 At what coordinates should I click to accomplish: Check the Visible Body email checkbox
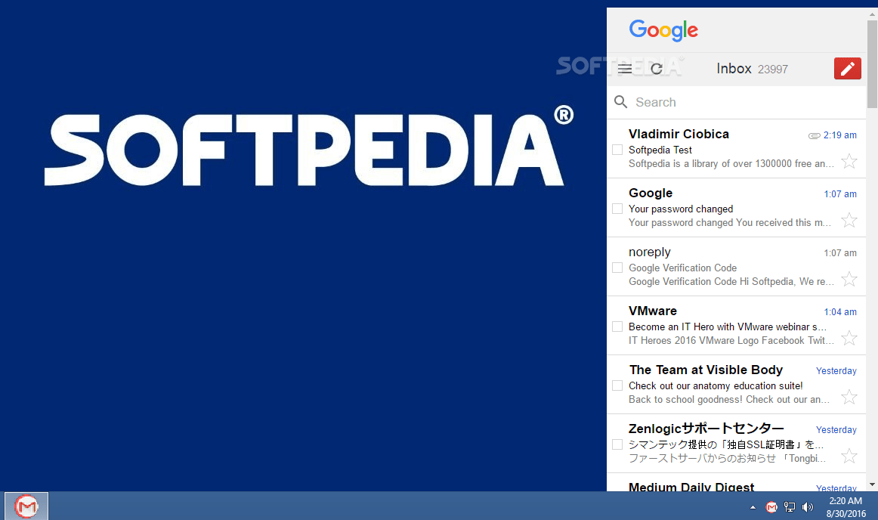pyautogui.click(x=617, y=385)
